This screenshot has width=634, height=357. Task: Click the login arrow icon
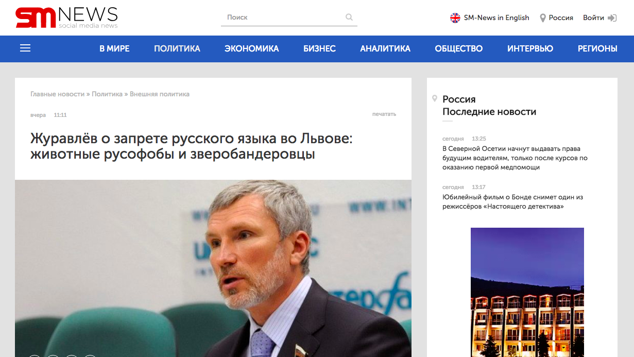(x=612, y=18)
